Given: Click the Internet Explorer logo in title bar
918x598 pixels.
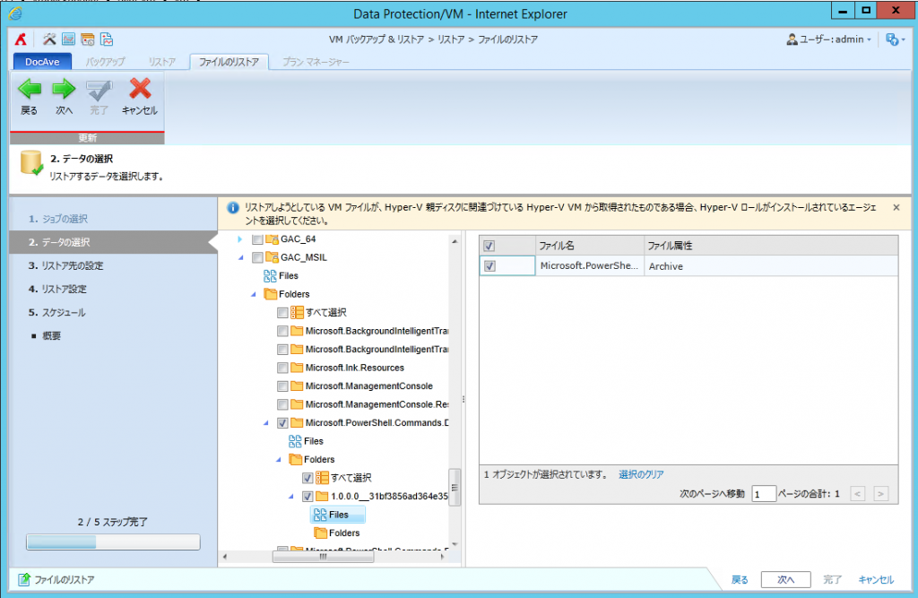Looking at the screenshot, I should (x=16, y=13).
